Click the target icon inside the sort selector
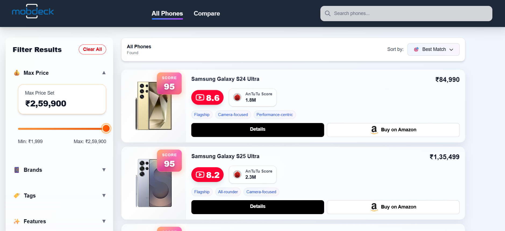 tap(416, 49)
